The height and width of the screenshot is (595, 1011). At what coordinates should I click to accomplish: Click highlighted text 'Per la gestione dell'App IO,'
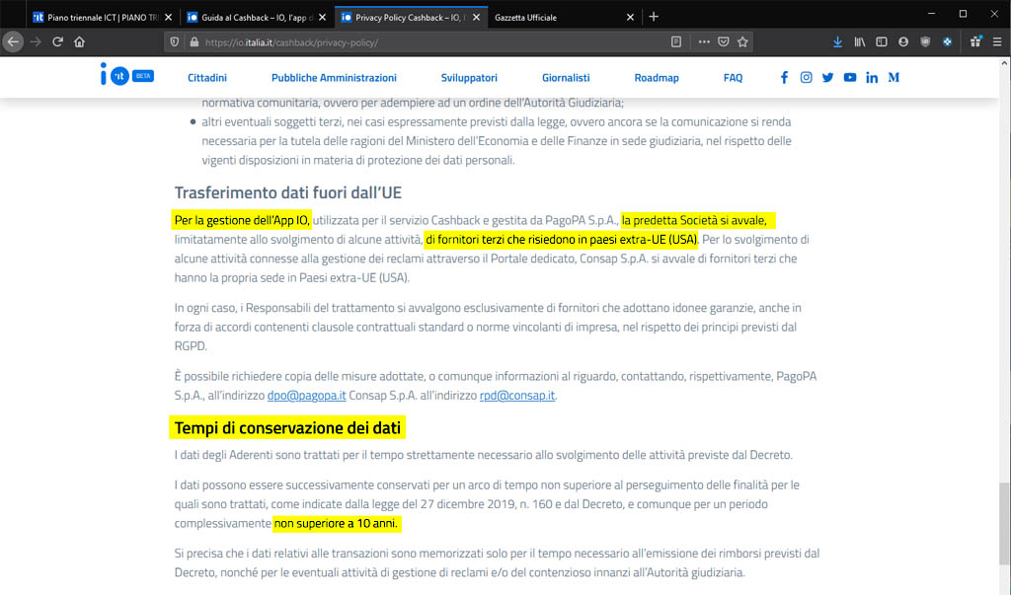[x=242, y=220]
